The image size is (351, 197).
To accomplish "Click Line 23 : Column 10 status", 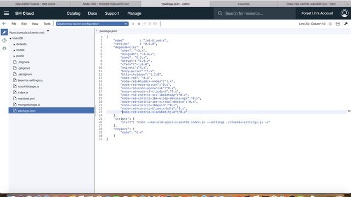I will click(x=312, y=24).
